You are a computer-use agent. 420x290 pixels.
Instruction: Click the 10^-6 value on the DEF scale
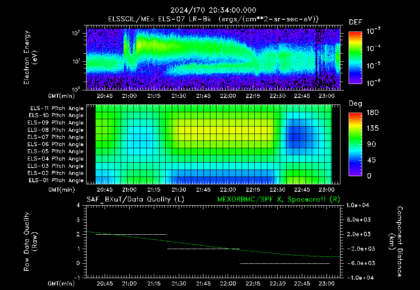(374, 83)
